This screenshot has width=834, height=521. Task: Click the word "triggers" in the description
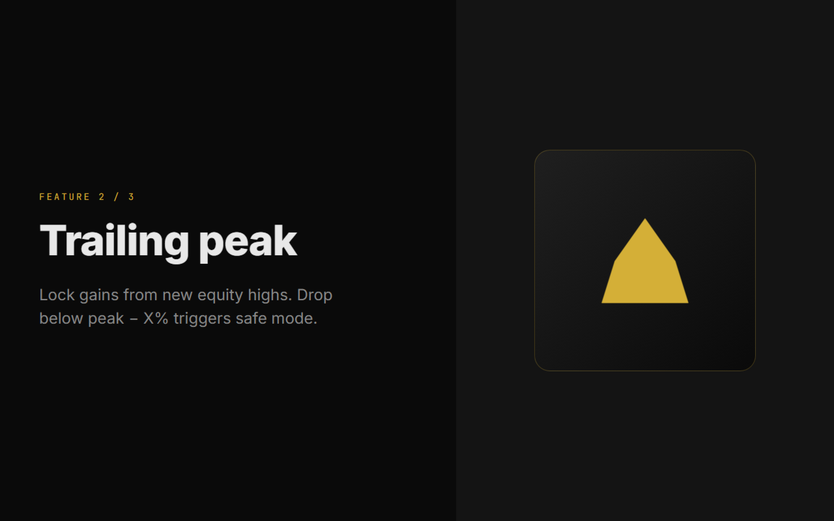[202, 319]
